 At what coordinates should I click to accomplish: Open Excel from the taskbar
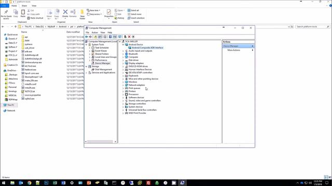[55, 183]
